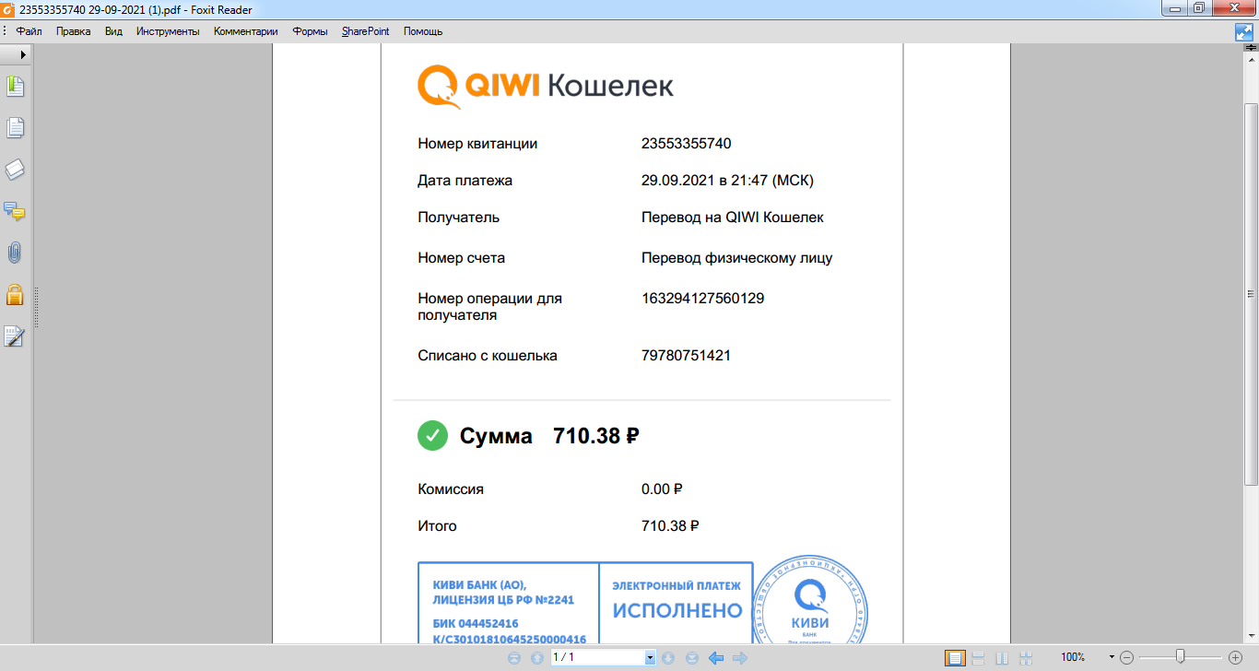This screenshot has height=671, width=1259.
Task: Open the Комментарии menu
Action: (246, 31)
